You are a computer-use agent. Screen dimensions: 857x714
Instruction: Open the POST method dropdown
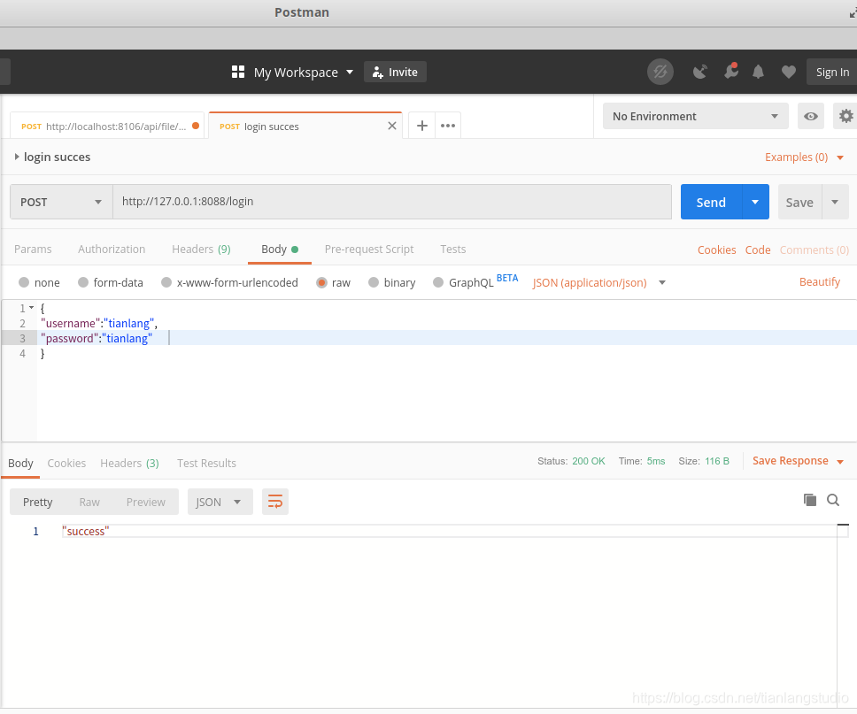[61, 202]
